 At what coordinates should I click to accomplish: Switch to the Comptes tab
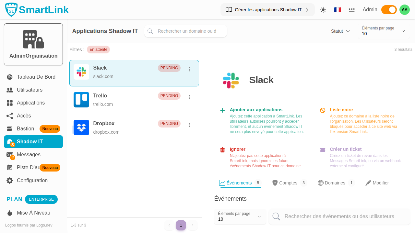click(x=288, y=183)
